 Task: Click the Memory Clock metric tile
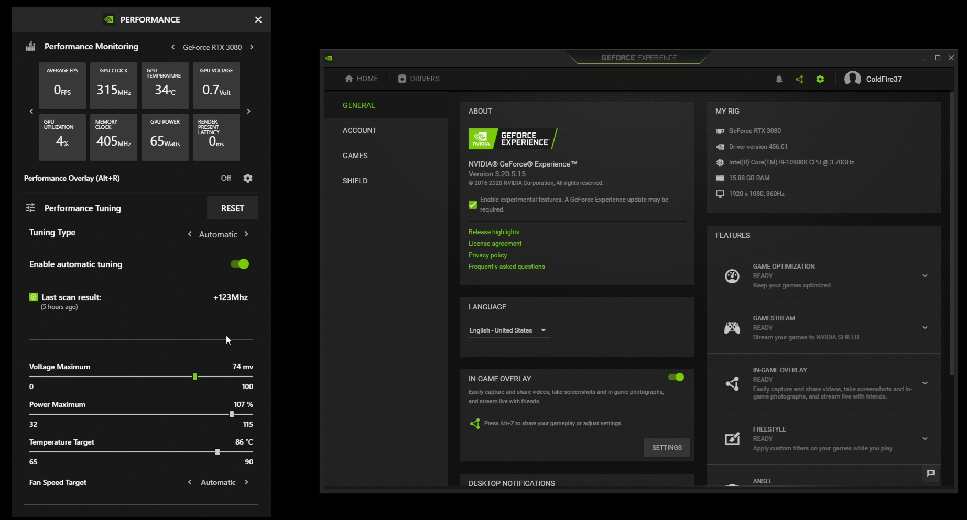point(114,137)
